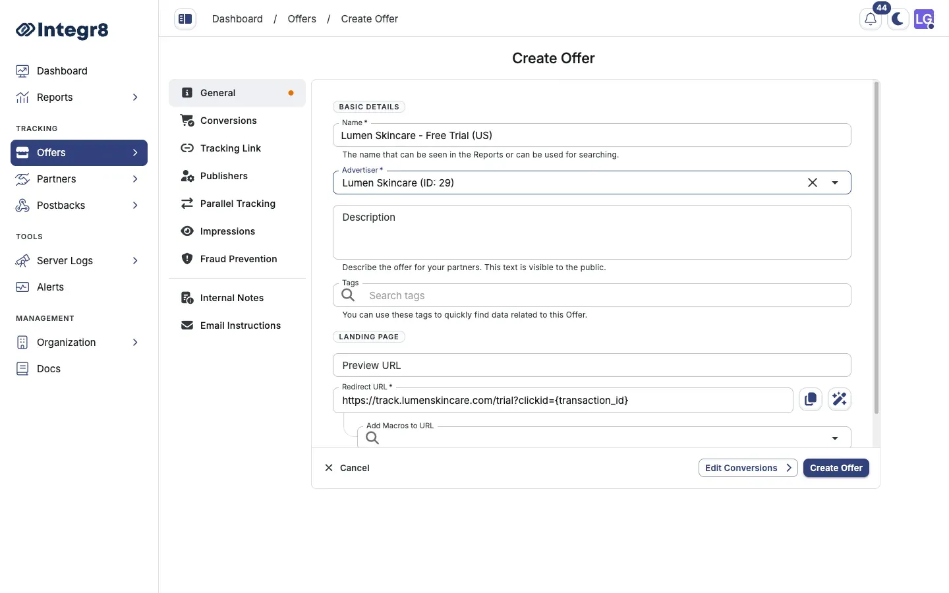Copy the Redirect URL icon
Screen dimensions: 949x593
pos(811,399)
